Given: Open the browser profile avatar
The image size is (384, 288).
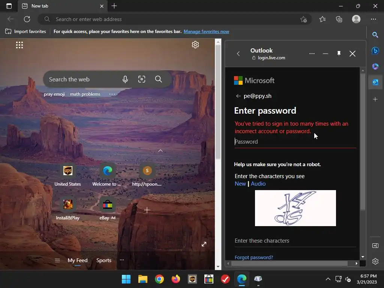Looking at the screenshot, I should [356, 19].
